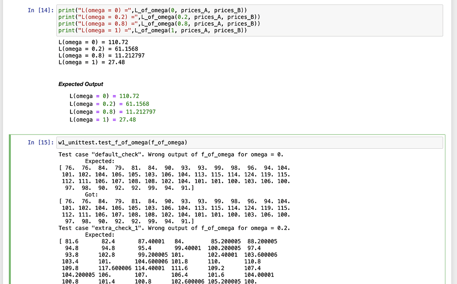Click the code line printing L(omega = 0)

tap(153, 10)
